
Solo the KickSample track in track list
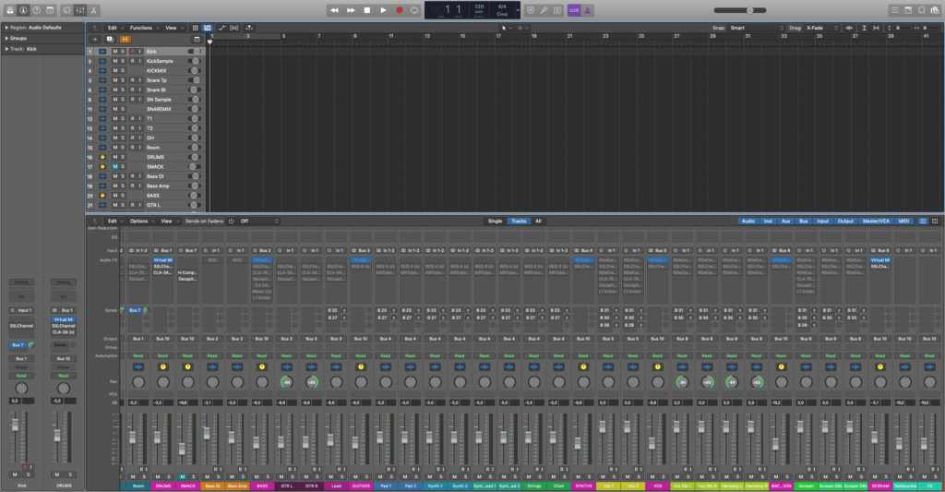123,61
